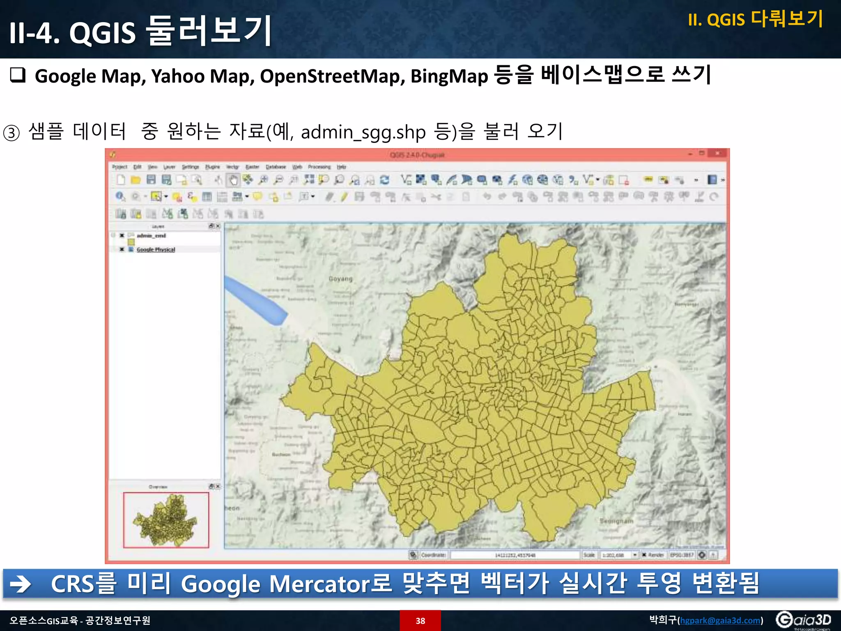Open the Vector menu
The image size is (841, 631).
coord(232,167)
